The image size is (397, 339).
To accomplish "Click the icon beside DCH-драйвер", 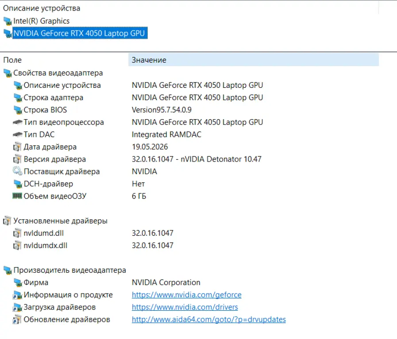I will pyautogui.click(x=18, y=184).
